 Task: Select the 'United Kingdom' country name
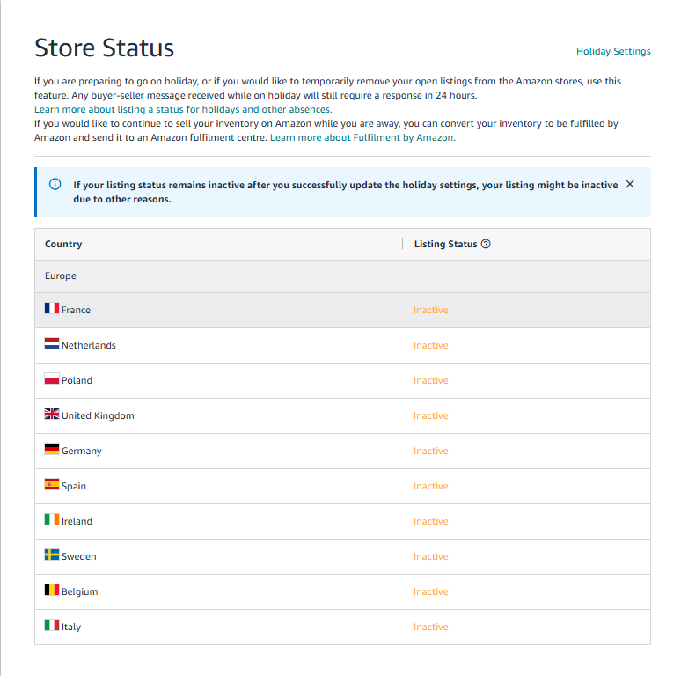[x=98, y=415]
